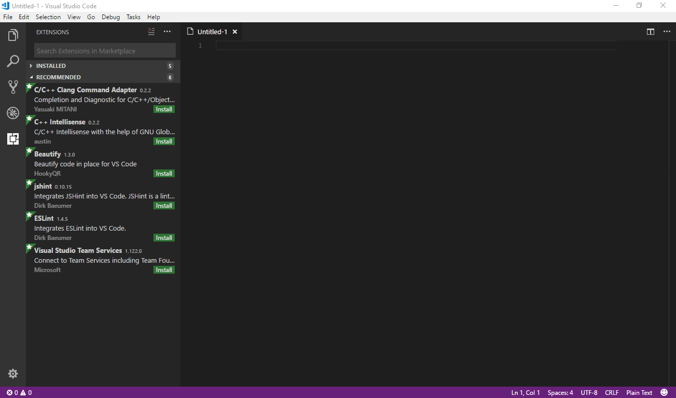Click the Beautify code in place description
676x398 pixels.
coord(86,164)
